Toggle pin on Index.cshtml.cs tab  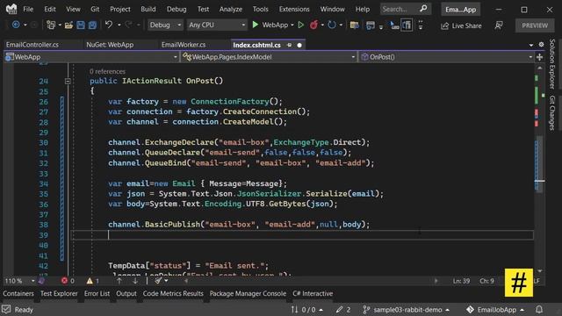[x=289, y=45]
